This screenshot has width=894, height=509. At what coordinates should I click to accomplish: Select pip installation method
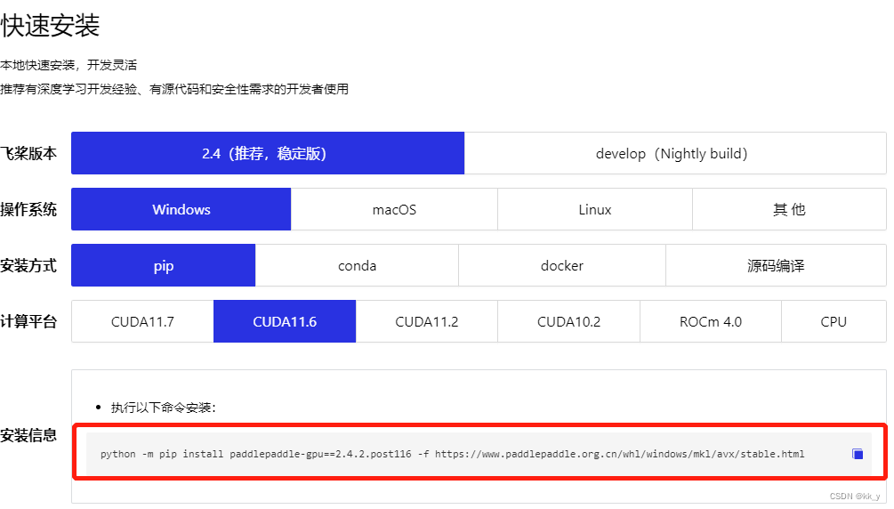(163, 265)
